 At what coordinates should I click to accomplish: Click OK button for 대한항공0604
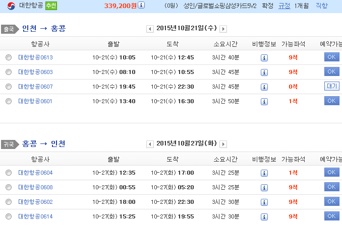point(332,172)
